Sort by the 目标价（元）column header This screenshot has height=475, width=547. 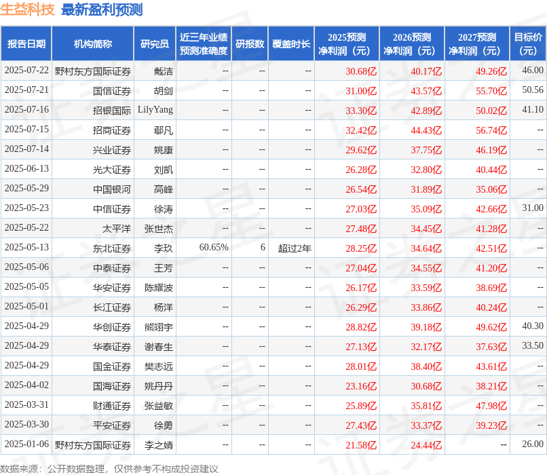527,42
